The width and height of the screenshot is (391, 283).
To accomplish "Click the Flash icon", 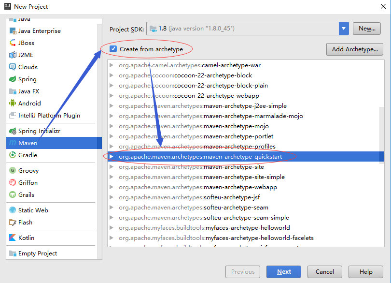I will pos(13,222).
